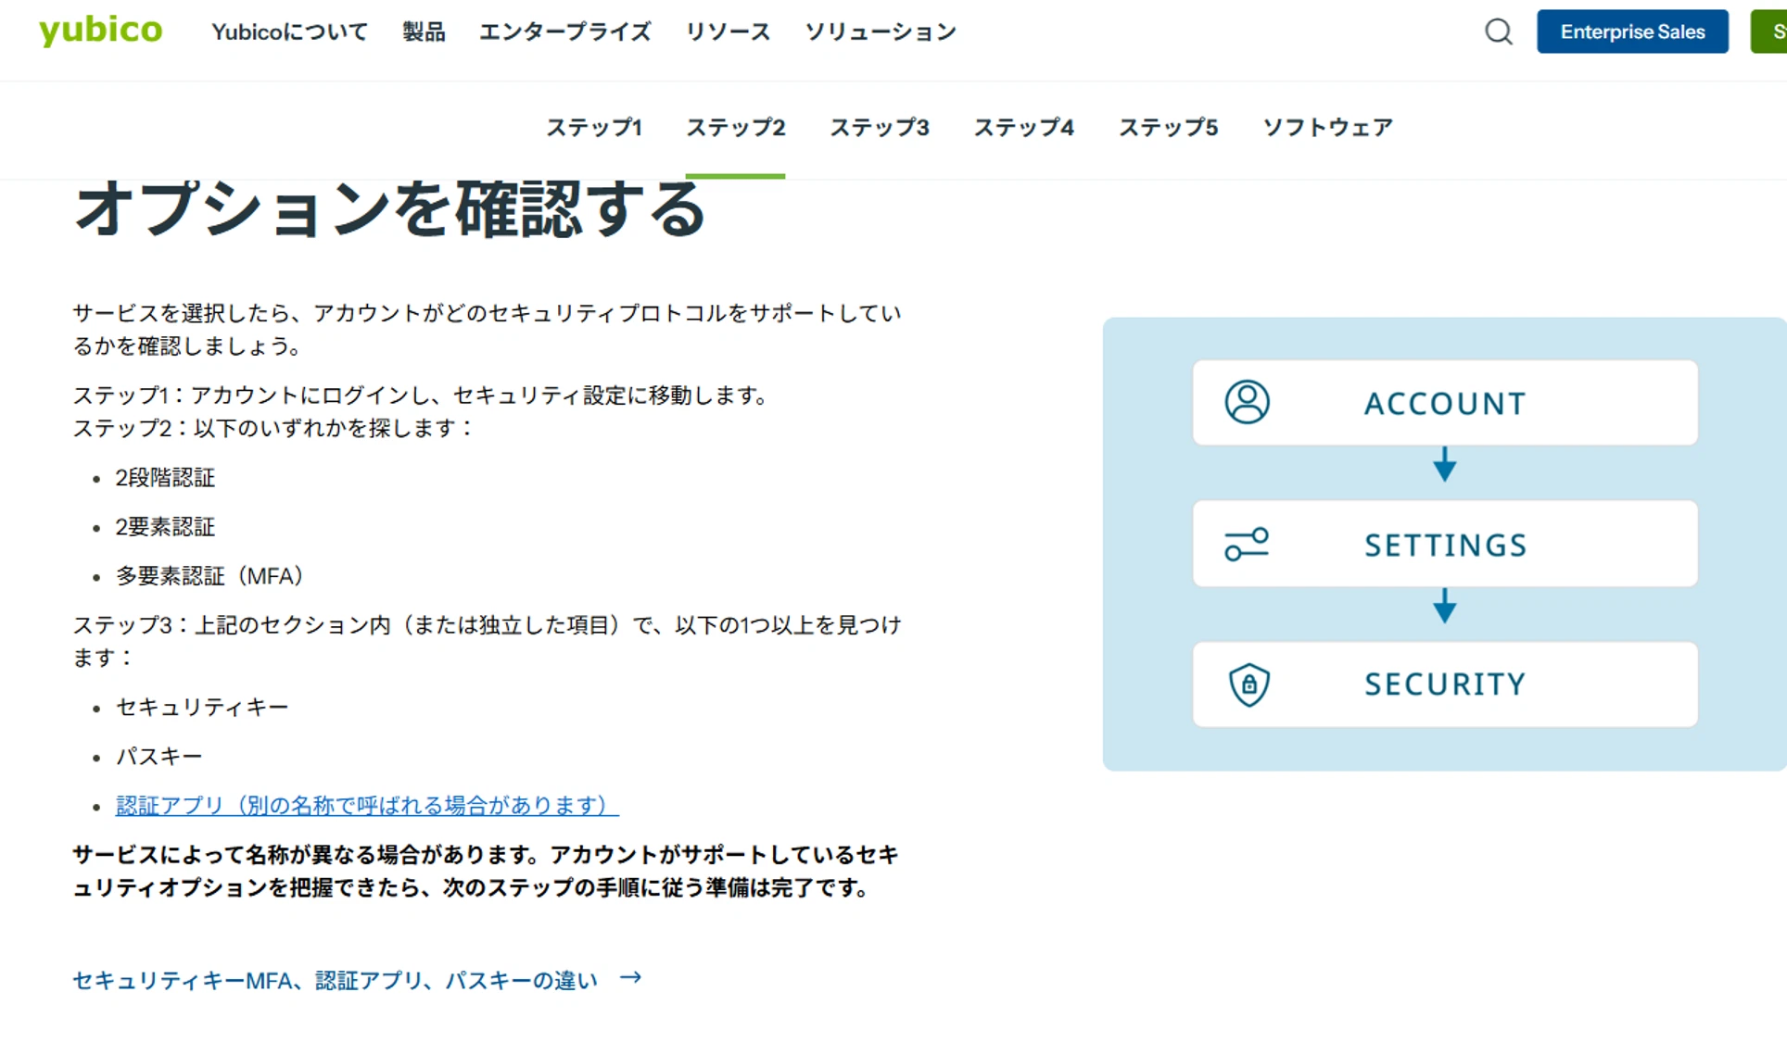
Task: Open セキュリティキーMFA、認証アプリ、パスキーの違い link
Action: [x=335, y=980]
